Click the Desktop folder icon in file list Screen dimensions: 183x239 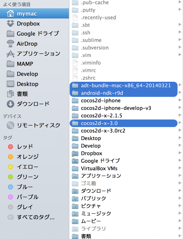75,138
